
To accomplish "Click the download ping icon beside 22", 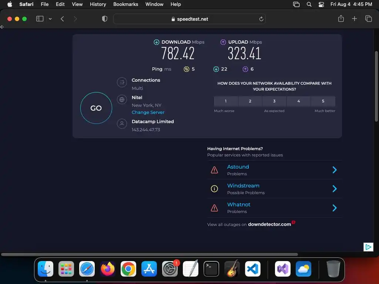I will click(216, 69).
